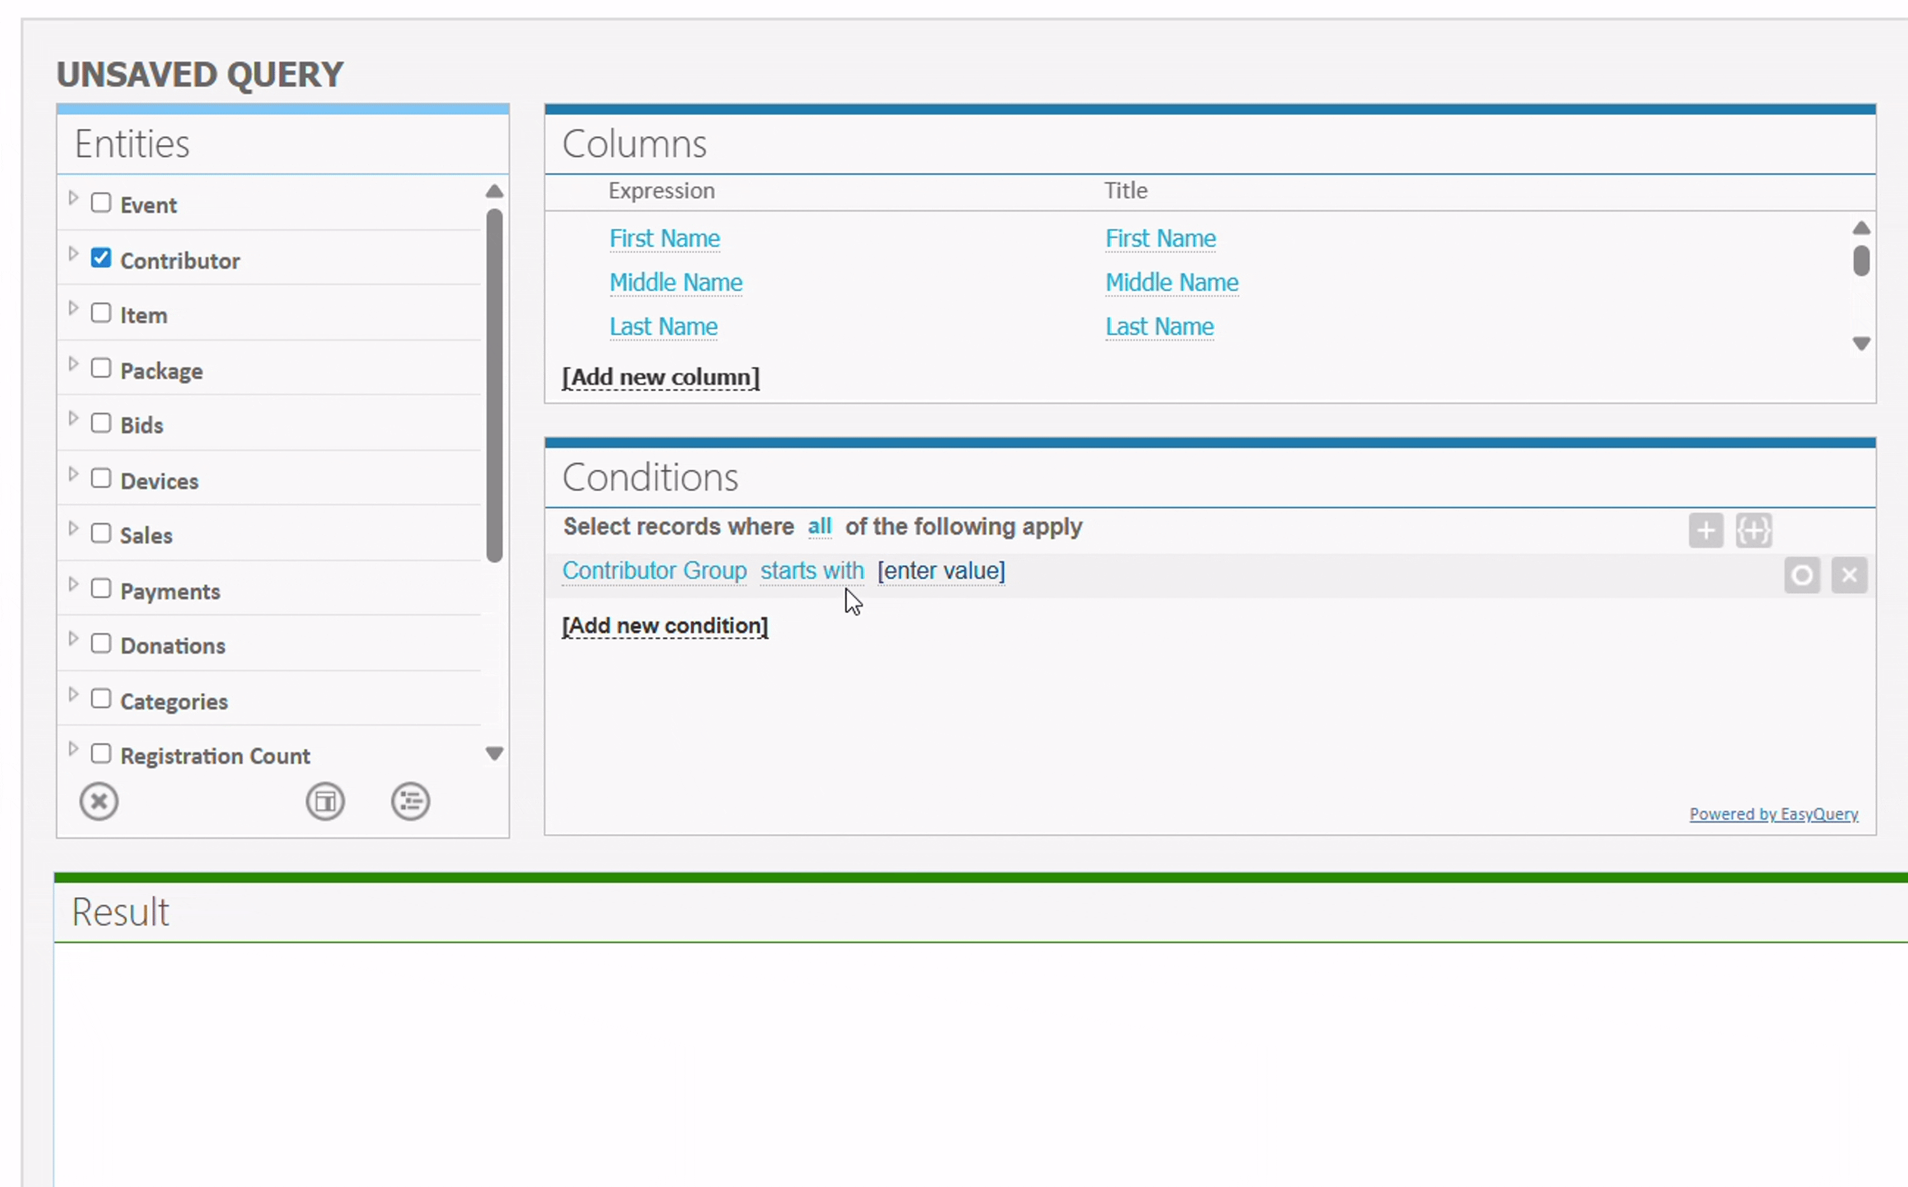Click the clear query X icon
The height and width of the screenshot is (1187, 1908).
tap(99, 802)
